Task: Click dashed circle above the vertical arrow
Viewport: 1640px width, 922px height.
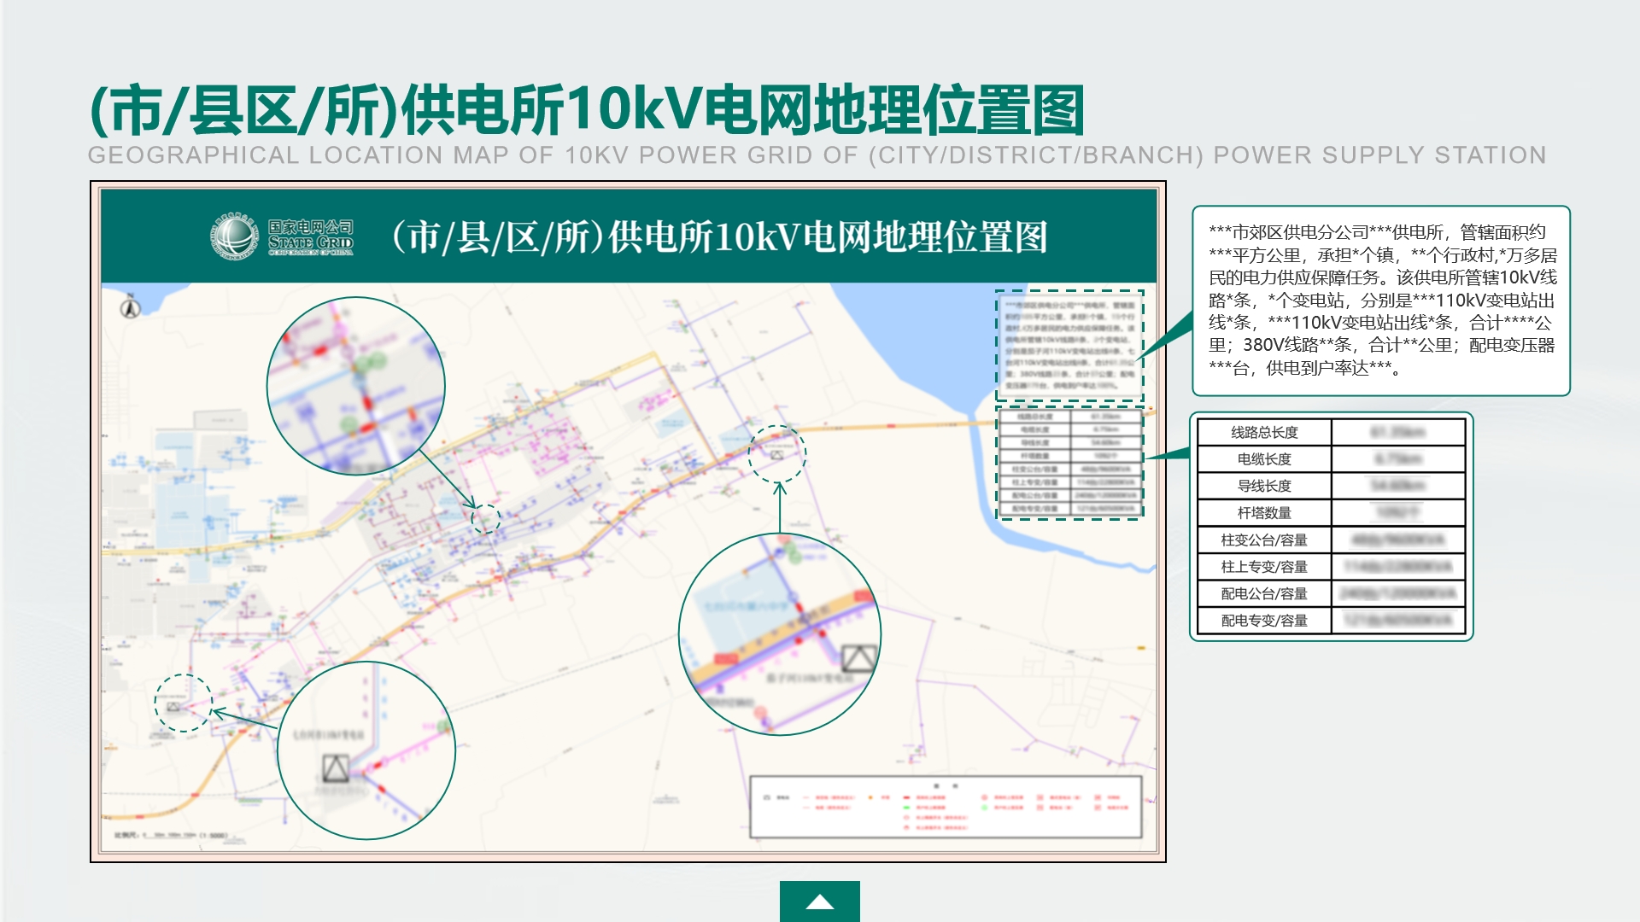Action: click(777, 453)
